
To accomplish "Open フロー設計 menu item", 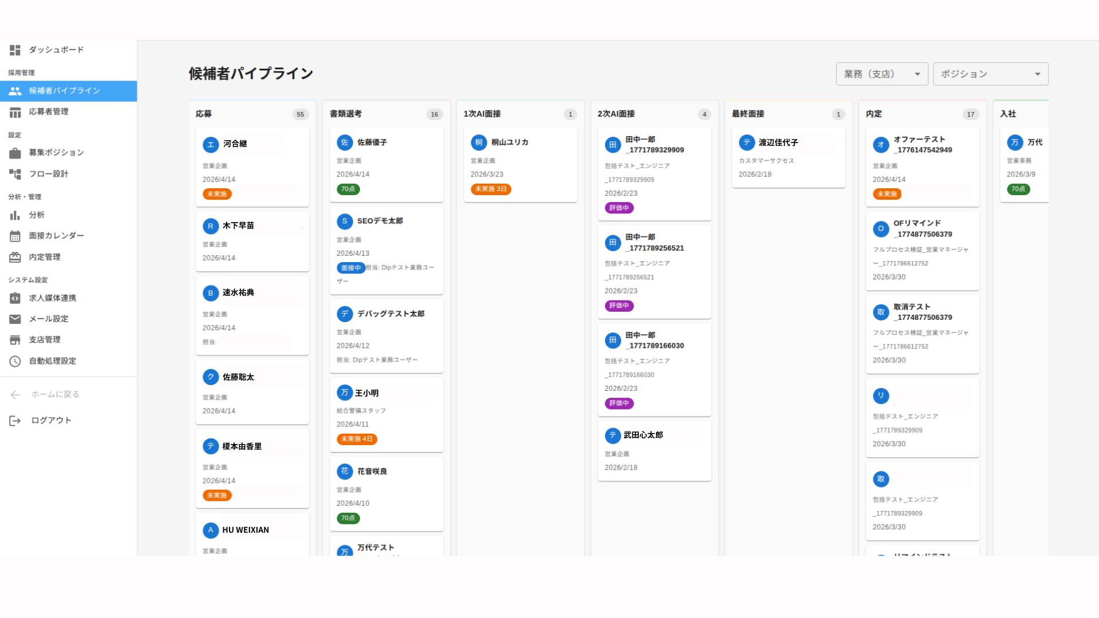I will [x=69, y=174].
